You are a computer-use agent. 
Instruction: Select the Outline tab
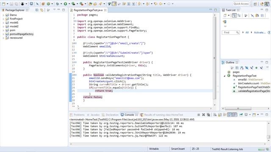tap(230, 62)
